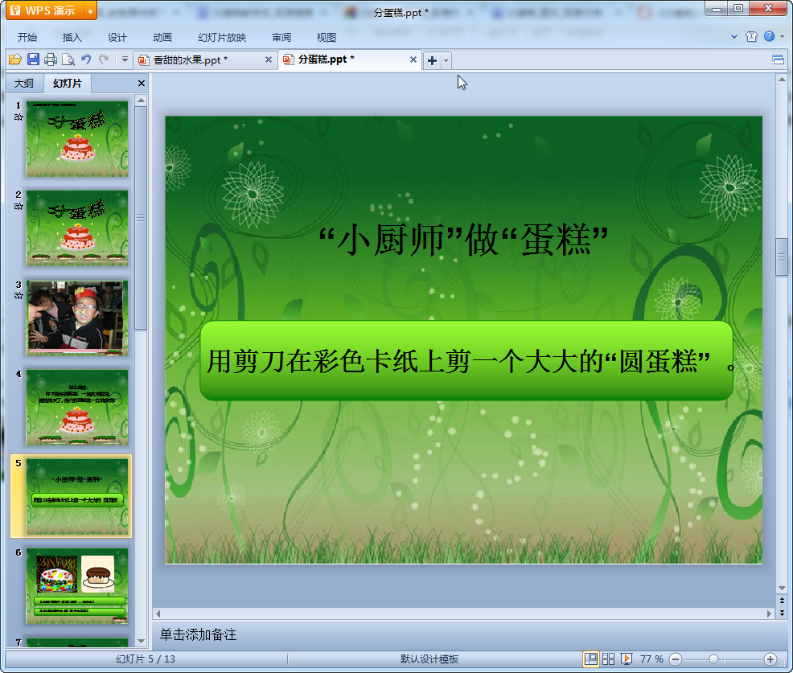Close the 香甜的水果.ppt tab
793x673 pixels.
coord(269,60)
